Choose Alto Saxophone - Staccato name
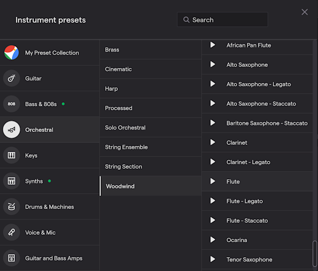This screenshot has width=318, height=271. pyautogui.click(x=261, y=104)
